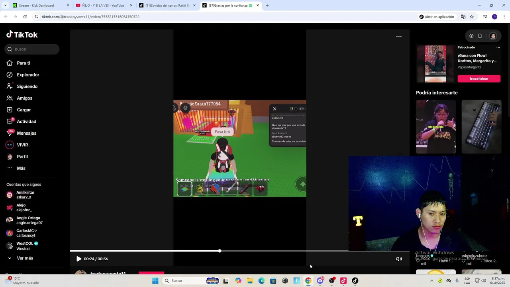The image size is (510, 287).
Task: Open the tab search dropdown arrow
Action: tap(5, 6)
